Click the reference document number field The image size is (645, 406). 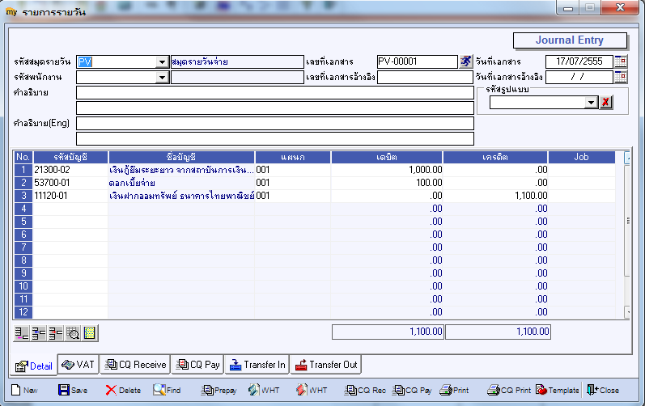coord(425,78)
